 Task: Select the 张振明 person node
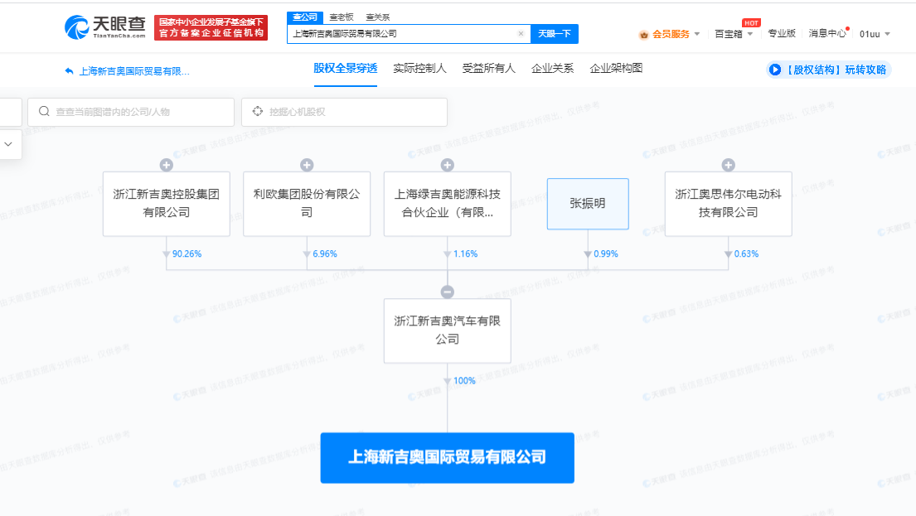coord(588,204)
